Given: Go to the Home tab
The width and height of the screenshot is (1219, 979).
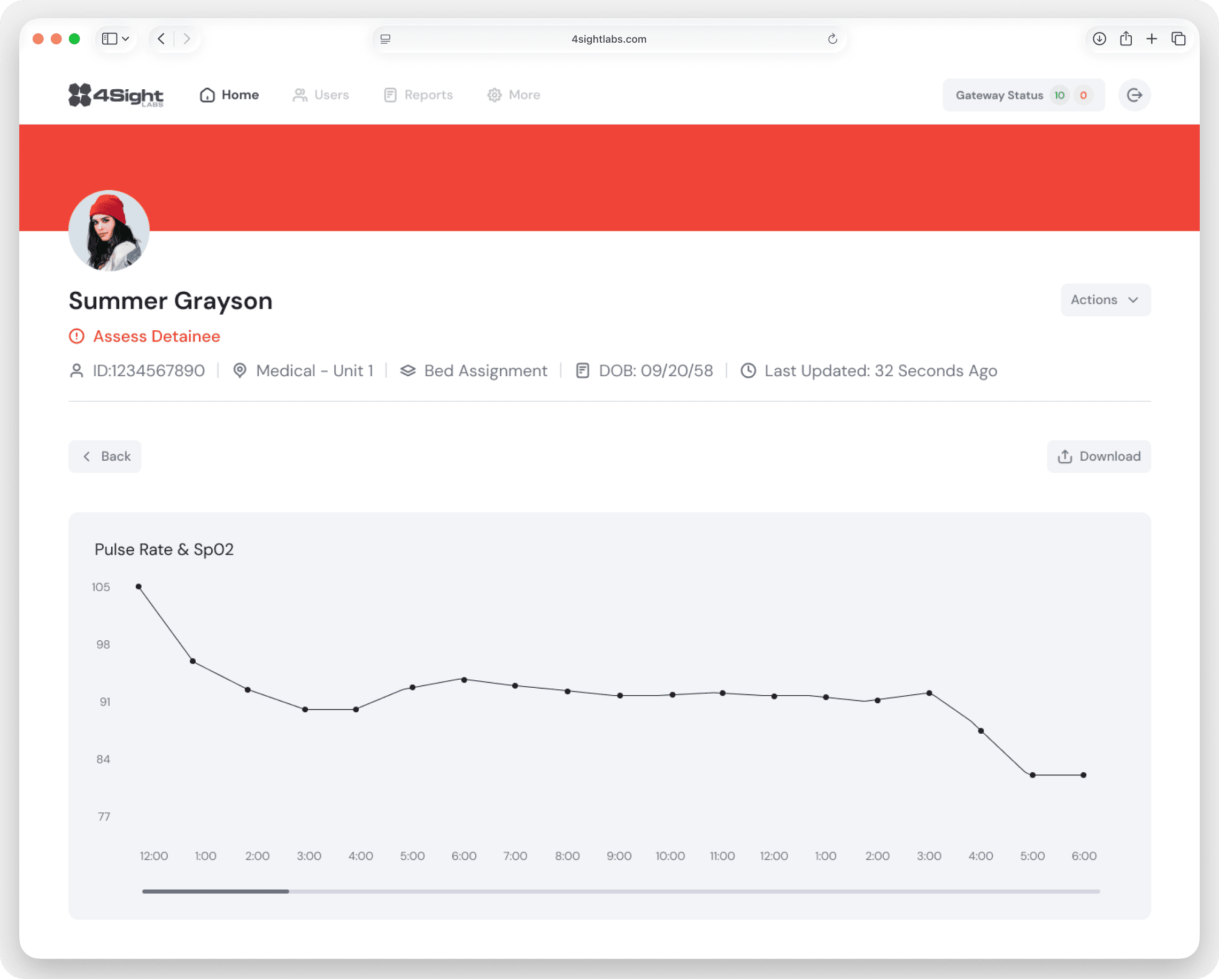Looking at the screenshot, I should pyautogui.click(x=229, y=95).
